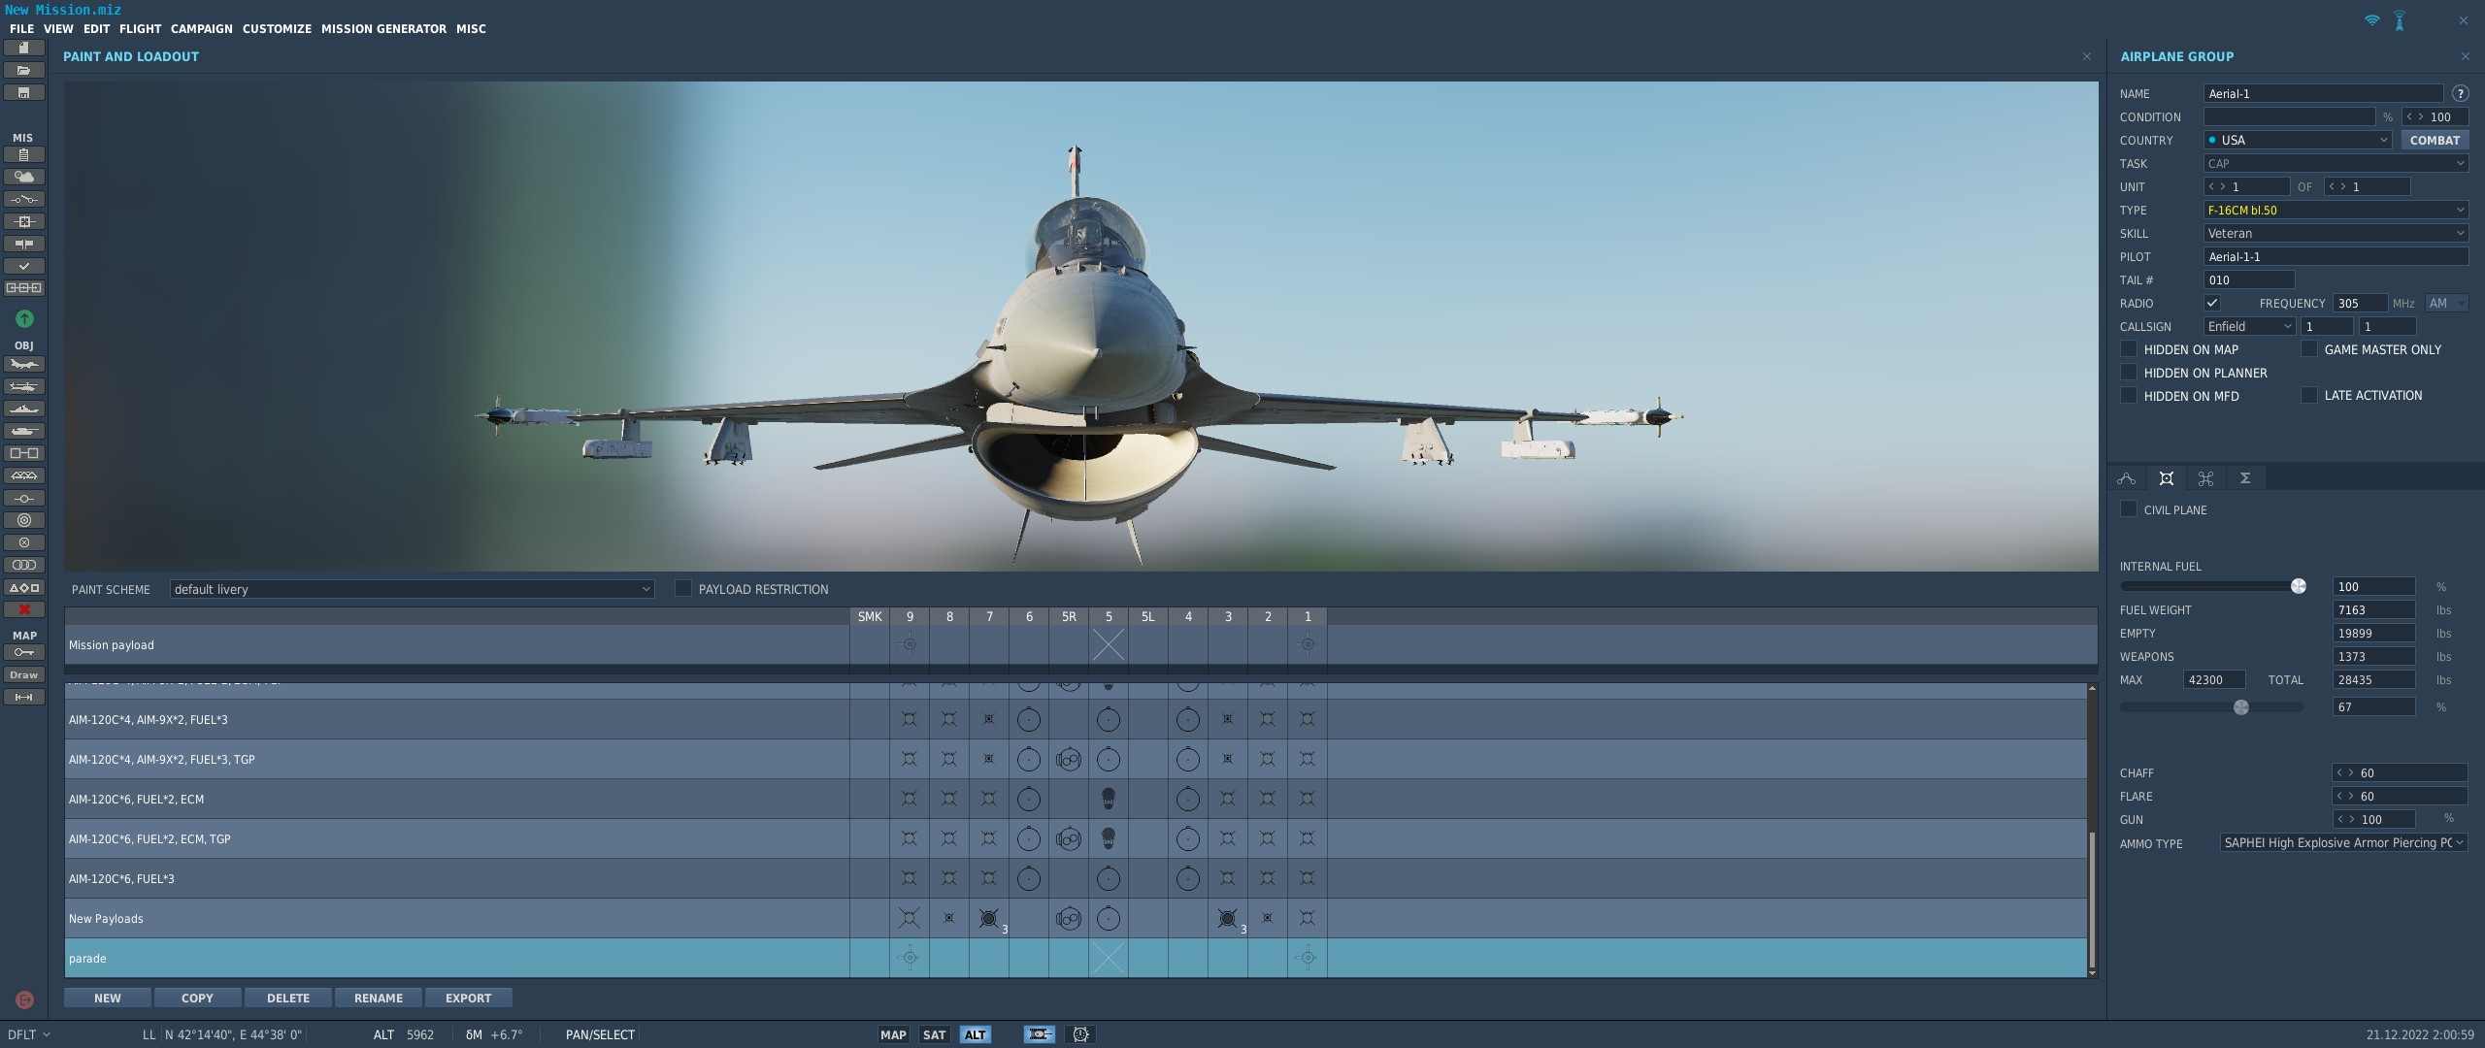Click the red X delete object icon

[x=24, y=609]
